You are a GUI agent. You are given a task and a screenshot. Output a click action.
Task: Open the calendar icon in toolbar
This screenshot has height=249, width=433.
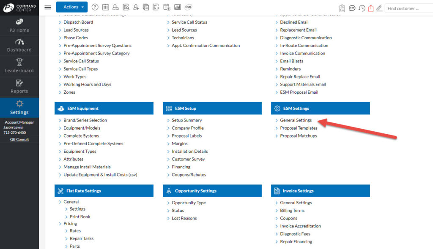[105, 7]
